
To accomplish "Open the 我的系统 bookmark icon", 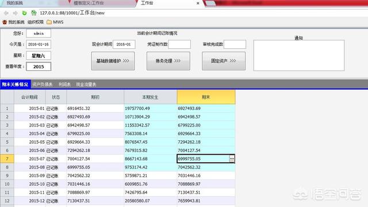I will pos(5,22).
